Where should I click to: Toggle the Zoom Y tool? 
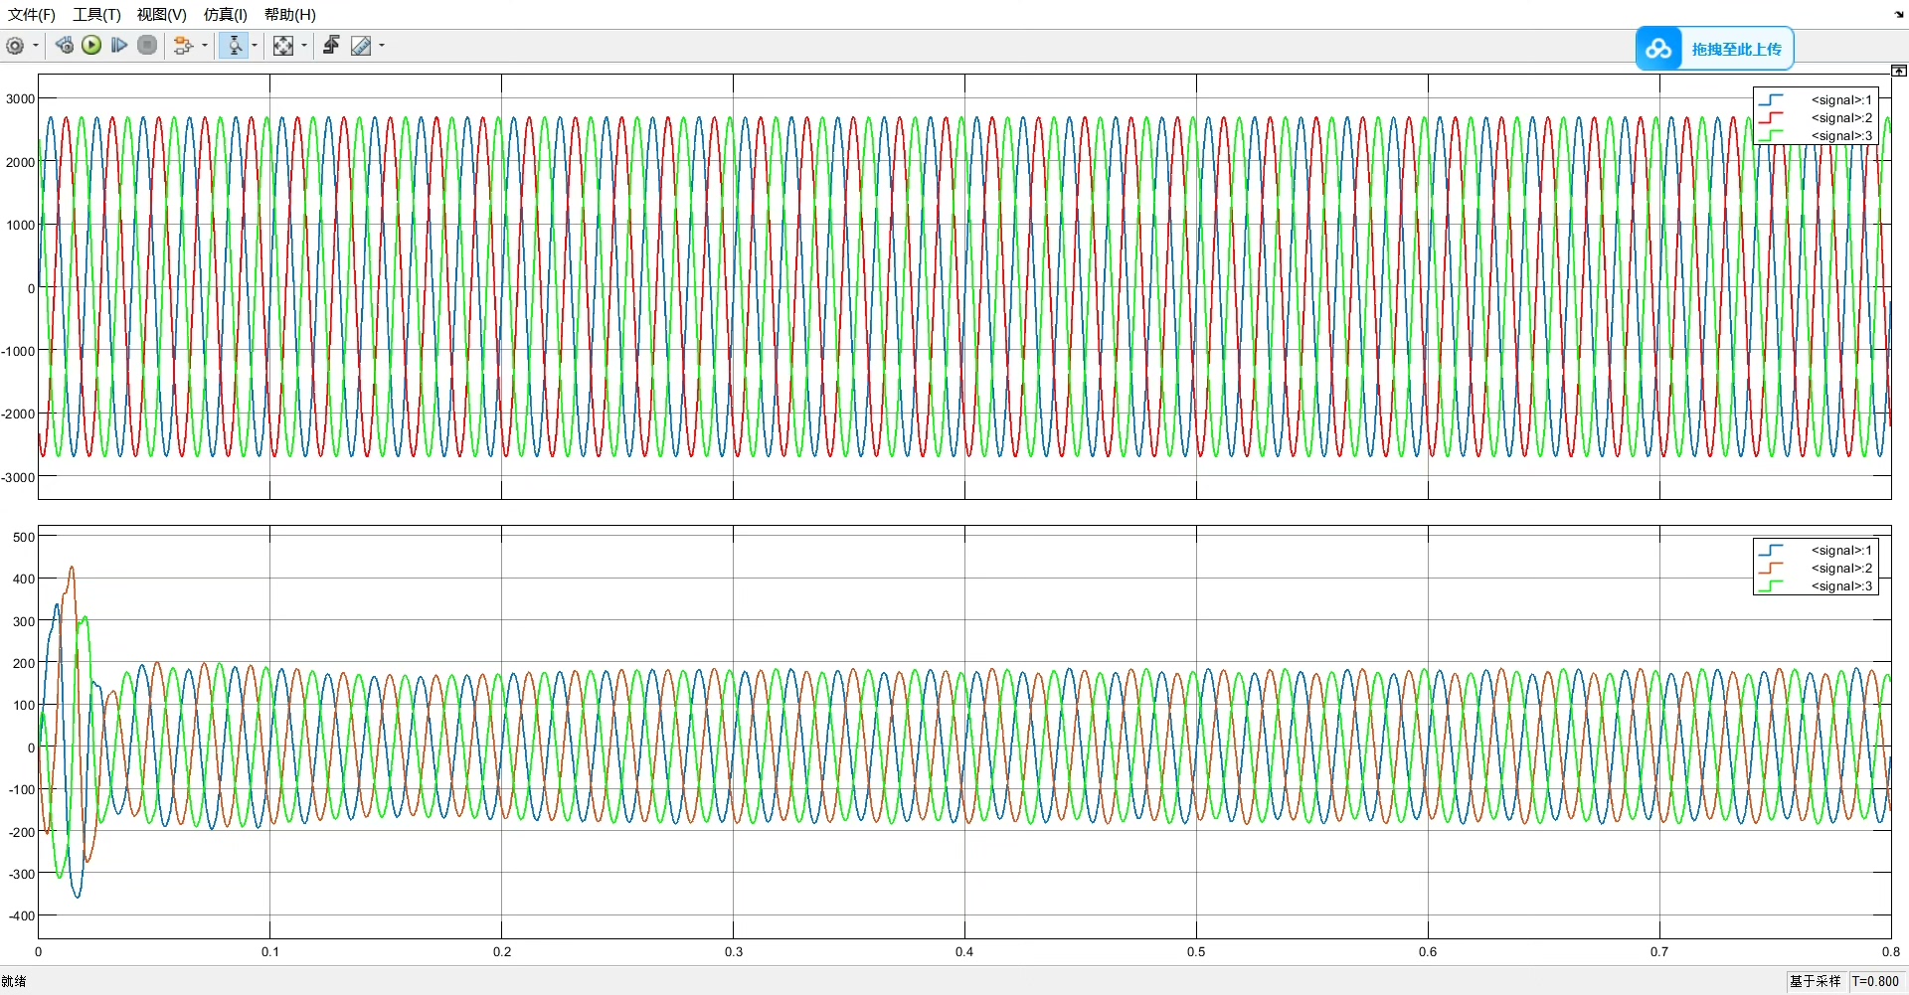[x=235, y=46]
